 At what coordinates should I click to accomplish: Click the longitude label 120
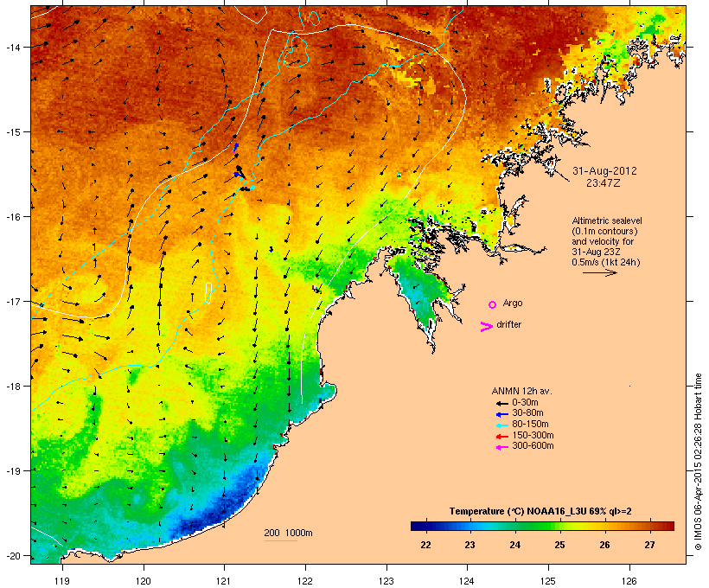pyautogui.click(x=144, y=581)
